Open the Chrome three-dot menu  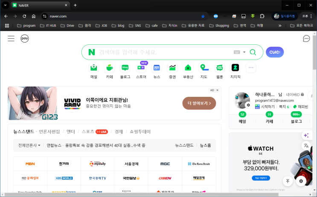(311, 16)
